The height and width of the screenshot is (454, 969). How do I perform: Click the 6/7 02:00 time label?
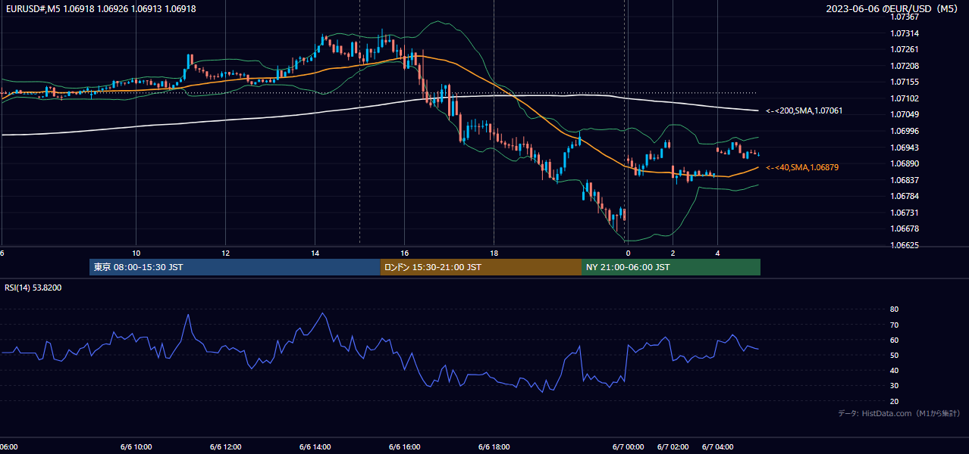[x=673, y=447]
